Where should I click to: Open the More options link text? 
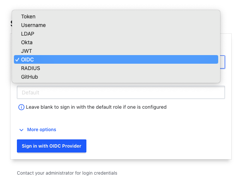pos(42,130)
